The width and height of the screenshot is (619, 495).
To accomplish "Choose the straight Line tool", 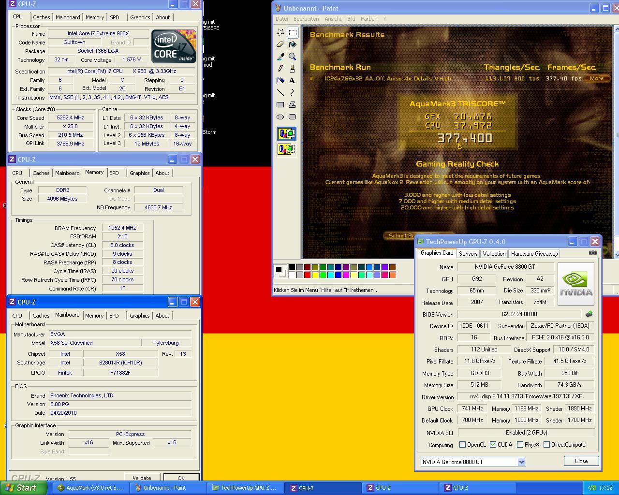I will tap(280, 92).
